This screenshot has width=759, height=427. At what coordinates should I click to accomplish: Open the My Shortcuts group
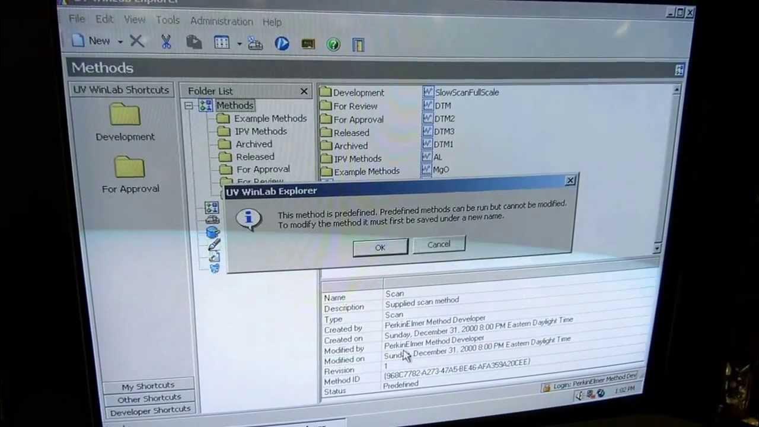pos(148,386)
